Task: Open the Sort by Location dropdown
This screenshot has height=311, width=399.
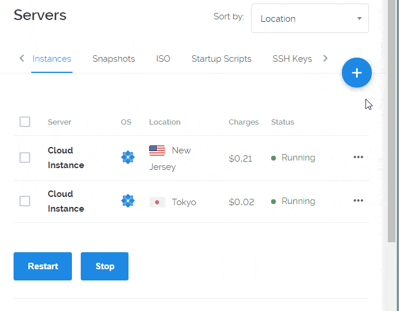Action: pos(309,18)
